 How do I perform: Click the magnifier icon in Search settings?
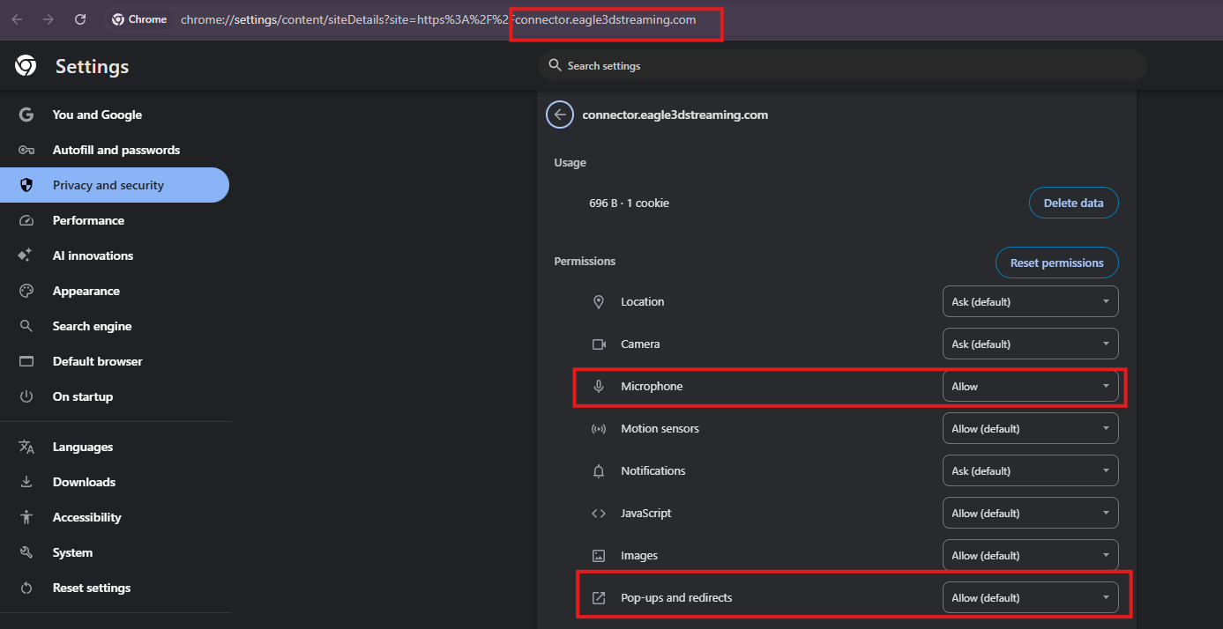[x=555, y=65]
